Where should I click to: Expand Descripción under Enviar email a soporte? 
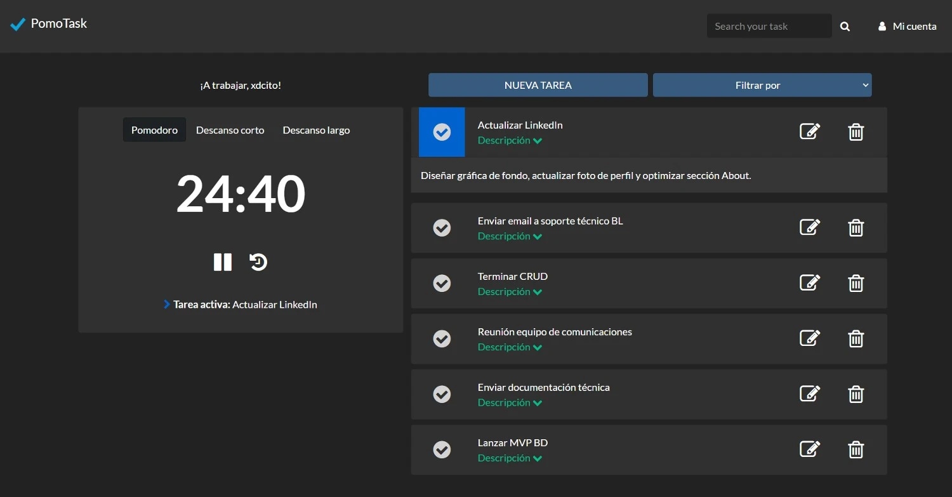pos(510,236)
